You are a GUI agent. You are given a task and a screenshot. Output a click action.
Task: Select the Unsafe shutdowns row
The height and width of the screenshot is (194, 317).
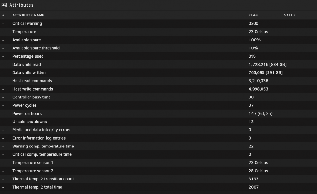(x=158, y=122)
